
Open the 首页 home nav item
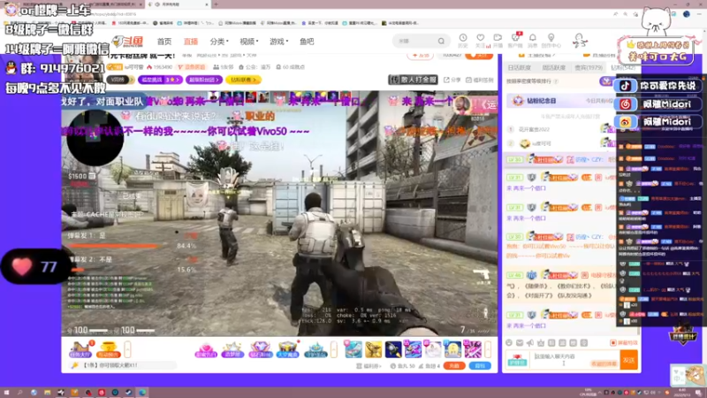tap(164, 42)
